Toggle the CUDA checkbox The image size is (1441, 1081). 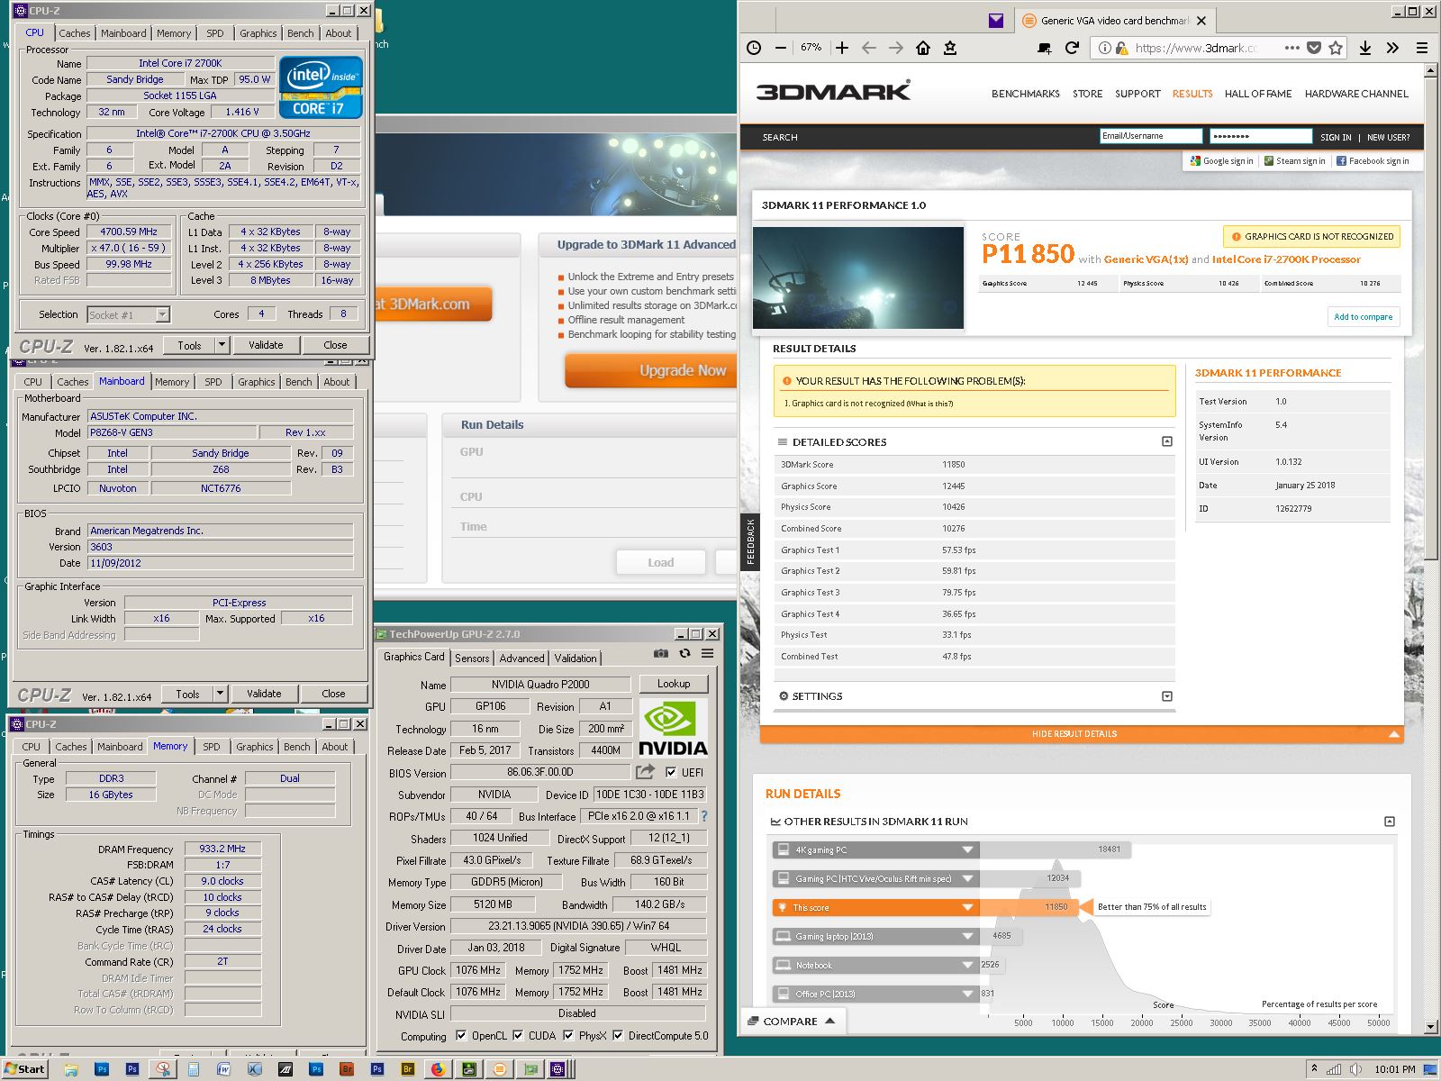click(518, 1036)
